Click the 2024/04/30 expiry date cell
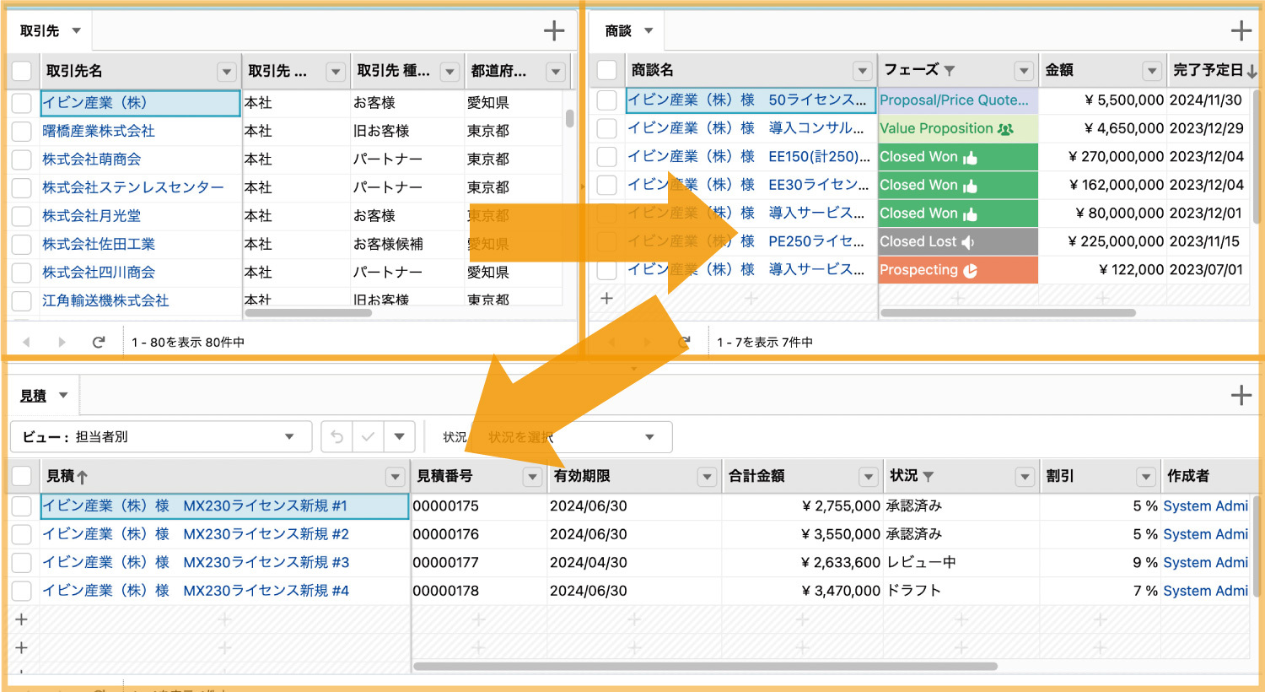Screen dimensions: 1265x692 click(x=634, y=562)
